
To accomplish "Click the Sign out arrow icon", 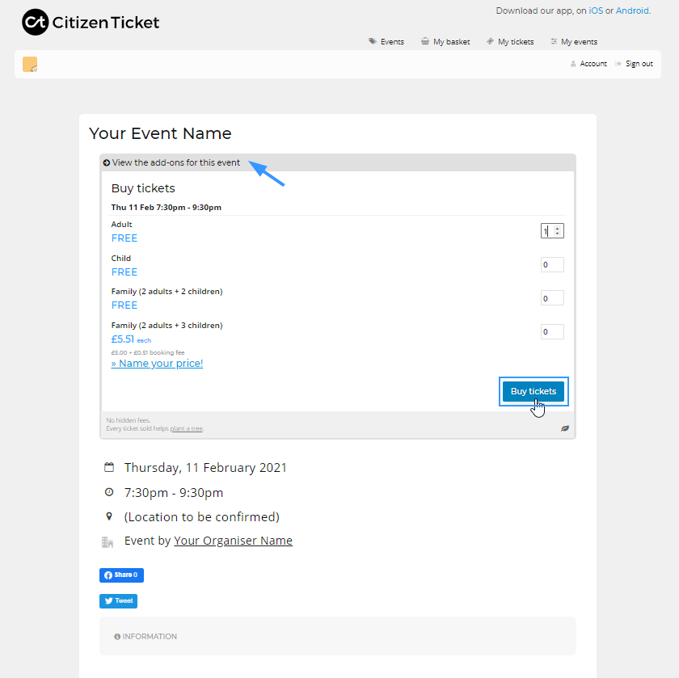I will (618, 64).
